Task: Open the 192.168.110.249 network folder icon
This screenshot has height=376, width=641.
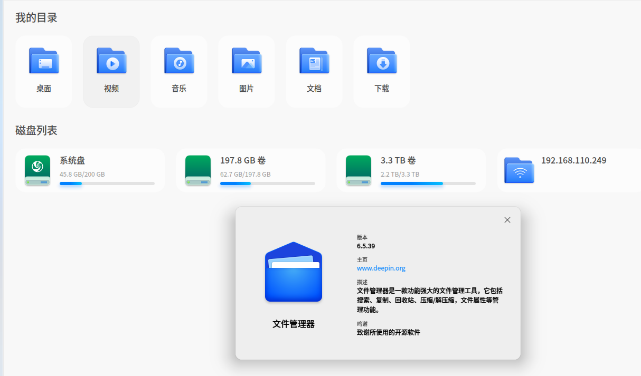Action: click(519, 170)
